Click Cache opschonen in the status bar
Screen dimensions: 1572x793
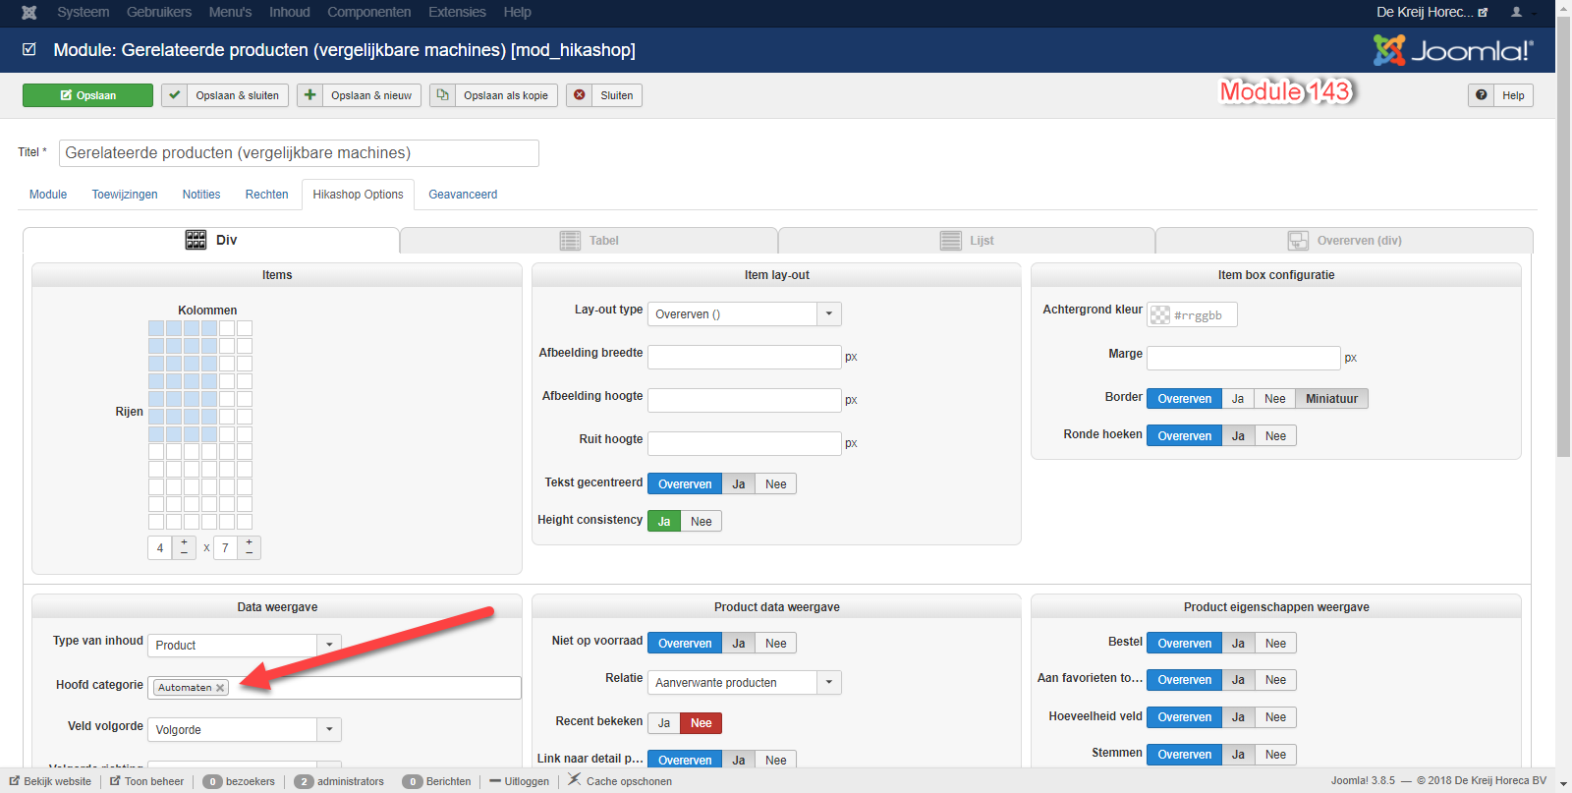coord(620,781)
